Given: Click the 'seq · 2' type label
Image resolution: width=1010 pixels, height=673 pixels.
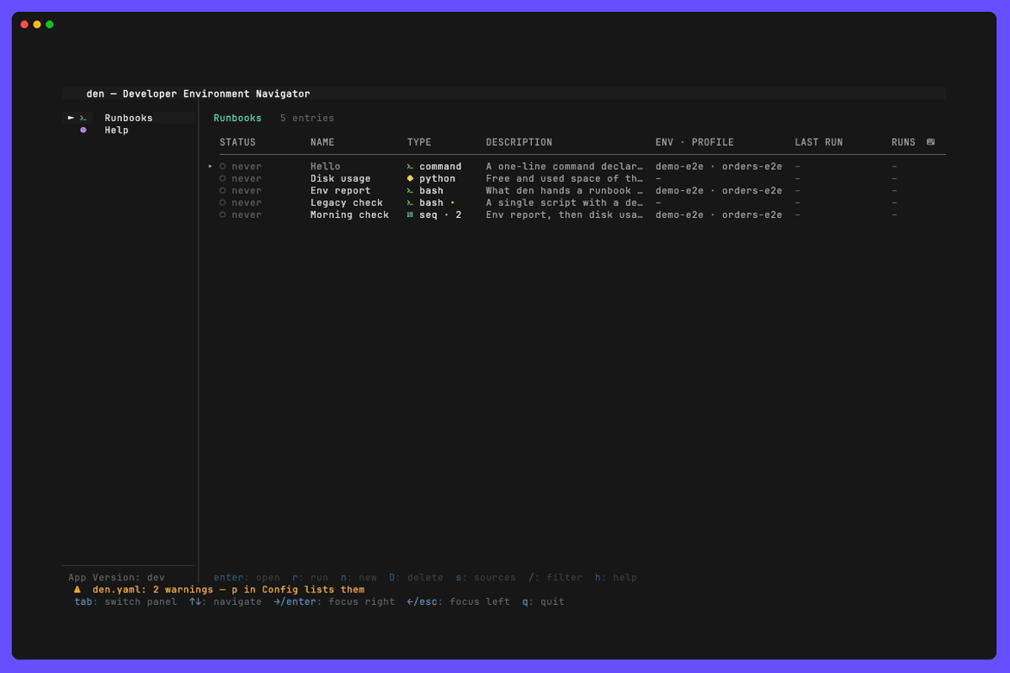Looking at the screenshot, I should click(440, 215).
